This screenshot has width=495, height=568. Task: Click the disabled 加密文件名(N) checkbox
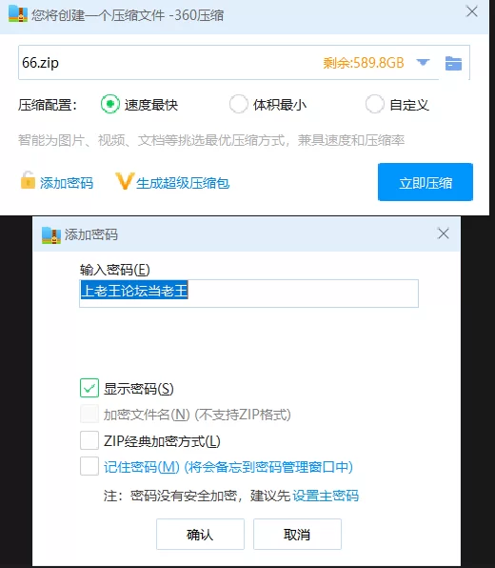[89, 414]
